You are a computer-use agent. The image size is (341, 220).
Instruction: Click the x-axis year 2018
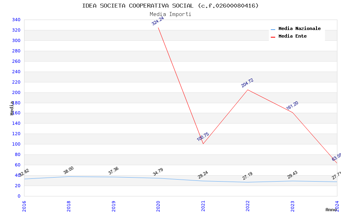[69, 206]
